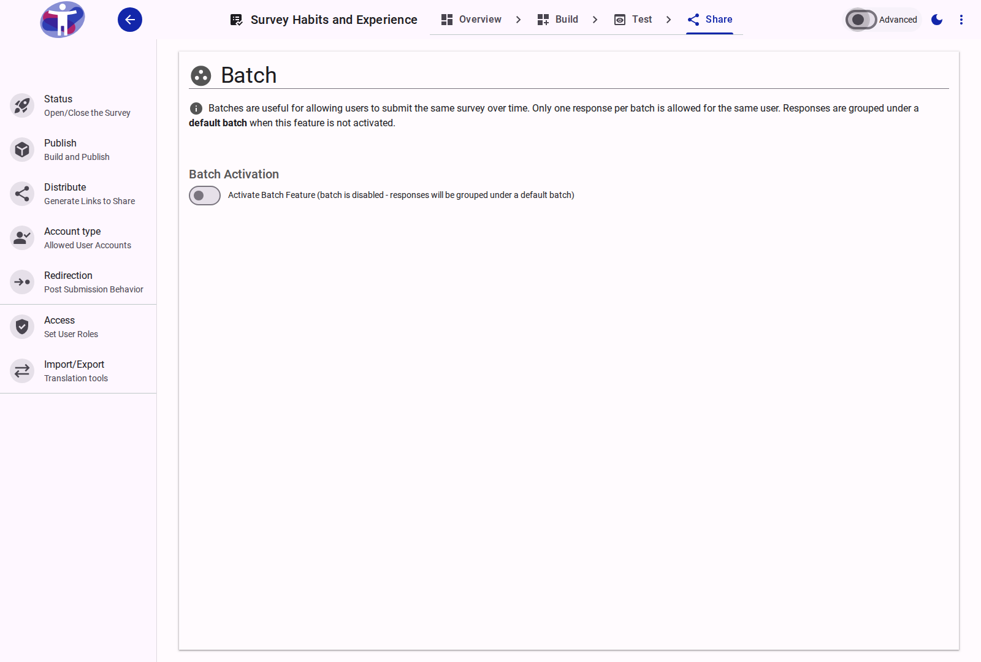Viewport: 981px width, 662px height.
Task: Click the 'Generate Links to Share' subtitle
Action: point(90,201)
